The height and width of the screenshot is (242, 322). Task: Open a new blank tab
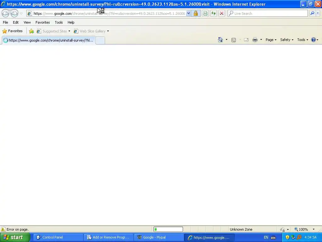[x=100, y=40]
